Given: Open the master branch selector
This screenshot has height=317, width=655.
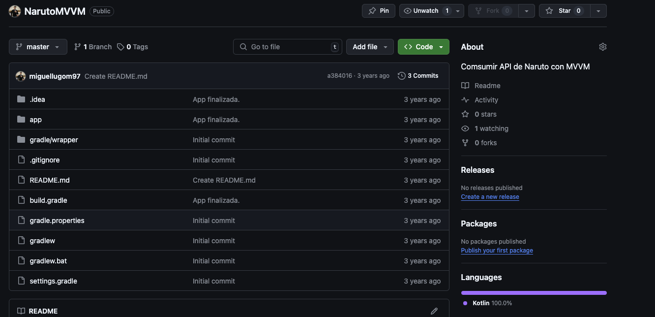Looking at the screenshot, I should [x=38, y=47].
